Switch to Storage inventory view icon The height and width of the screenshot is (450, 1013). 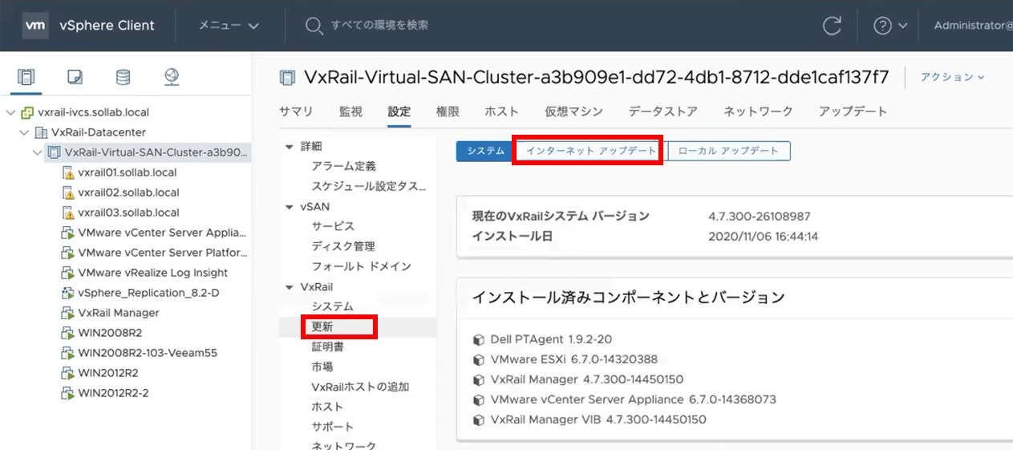pyautogui.click(x=123, y=77)
